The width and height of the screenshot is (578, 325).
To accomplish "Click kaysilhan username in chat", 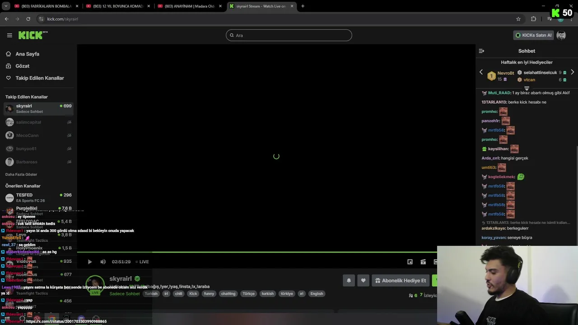I will tap(499, 149).
